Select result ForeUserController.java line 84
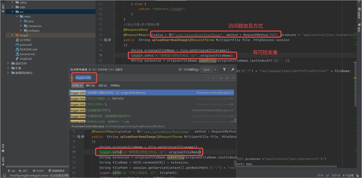This screenshot has height=178, width=362. pos(152,104)
